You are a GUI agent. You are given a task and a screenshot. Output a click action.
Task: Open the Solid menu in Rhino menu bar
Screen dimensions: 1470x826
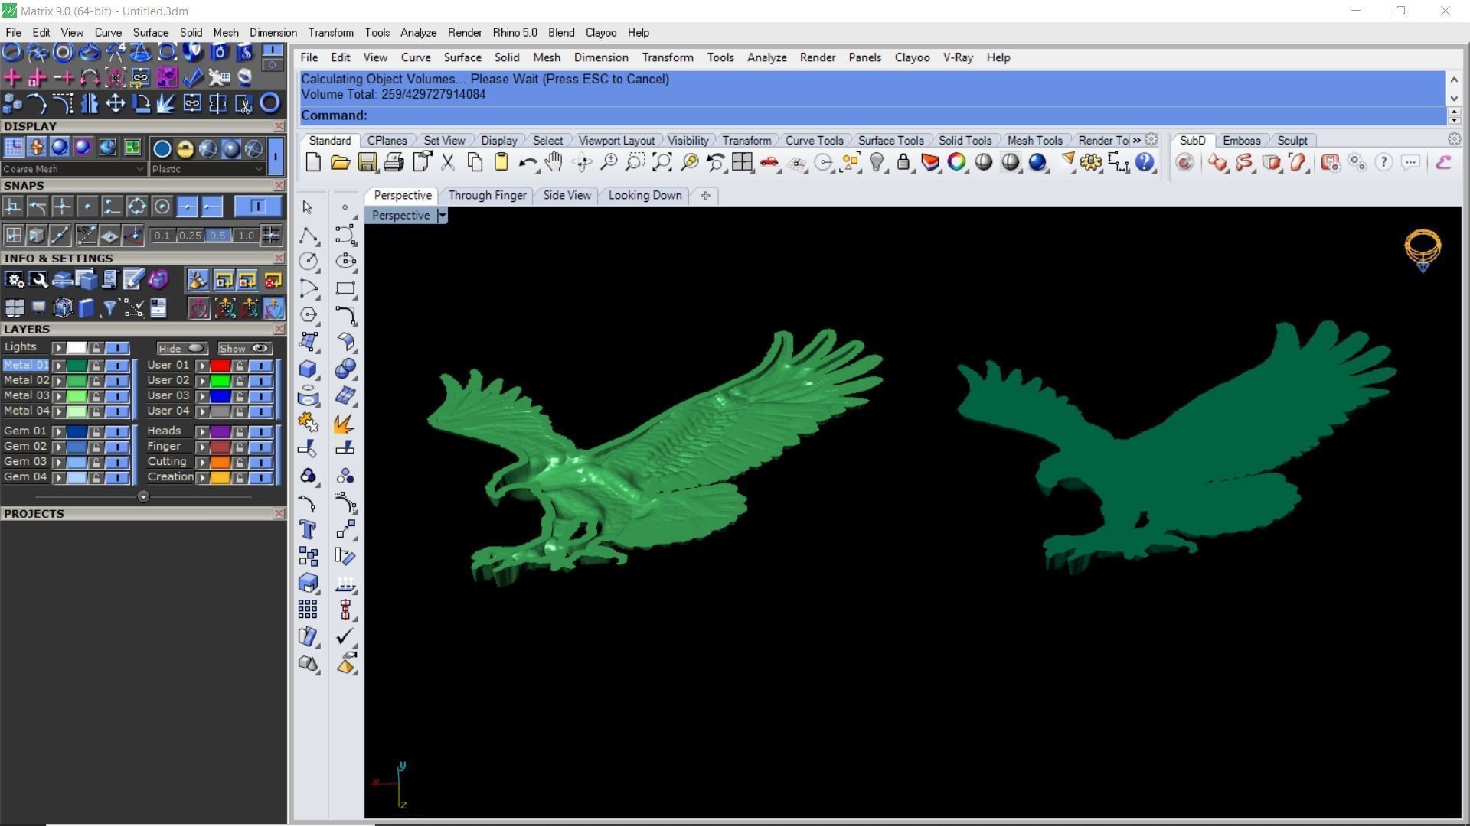(506, 57)
